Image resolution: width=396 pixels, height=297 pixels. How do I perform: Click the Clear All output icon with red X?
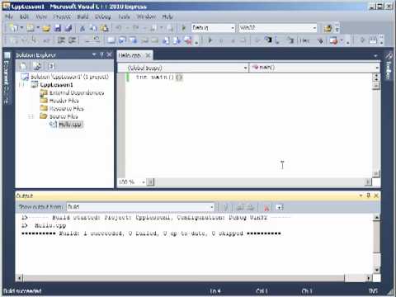pos(266,207)
